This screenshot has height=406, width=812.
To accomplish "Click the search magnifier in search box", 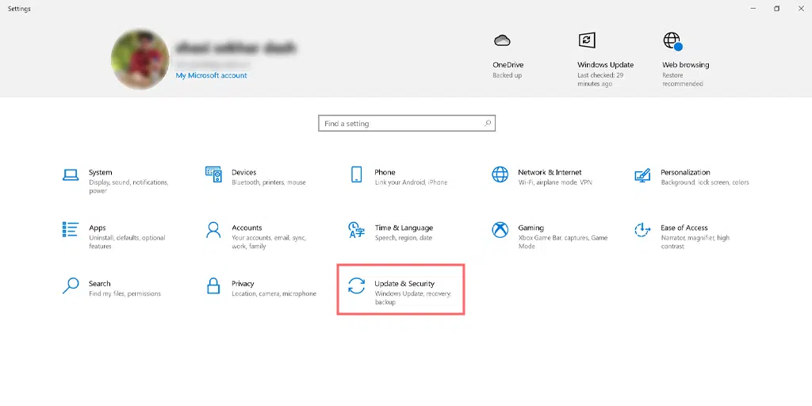I will 488,124.
